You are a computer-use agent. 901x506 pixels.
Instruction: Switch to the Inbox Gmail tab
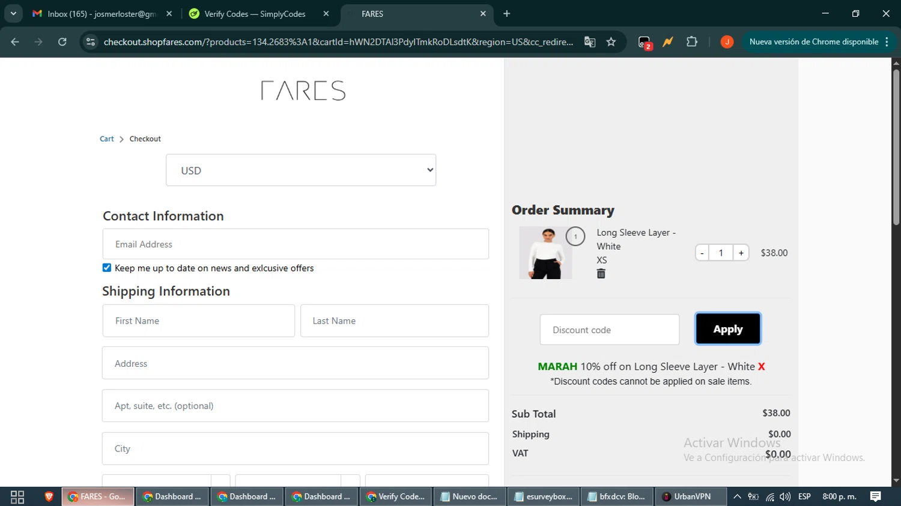pyautogui.click(x=101, y=14)
